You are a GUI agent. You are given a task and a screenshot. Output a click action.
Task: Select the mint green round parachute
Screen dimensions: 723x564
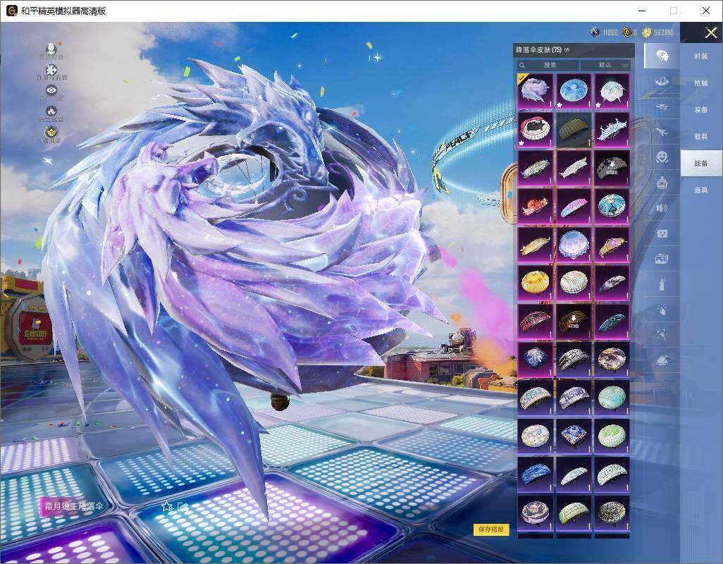[x=612, y=398]
